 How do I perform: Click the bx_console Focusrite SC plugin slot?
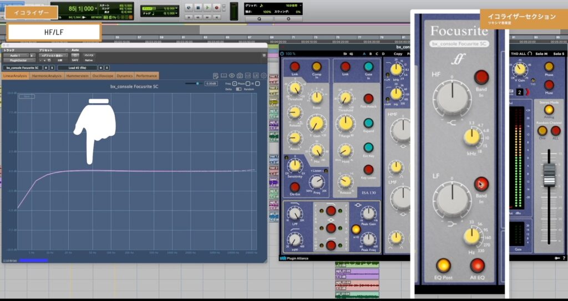point(22,68)
